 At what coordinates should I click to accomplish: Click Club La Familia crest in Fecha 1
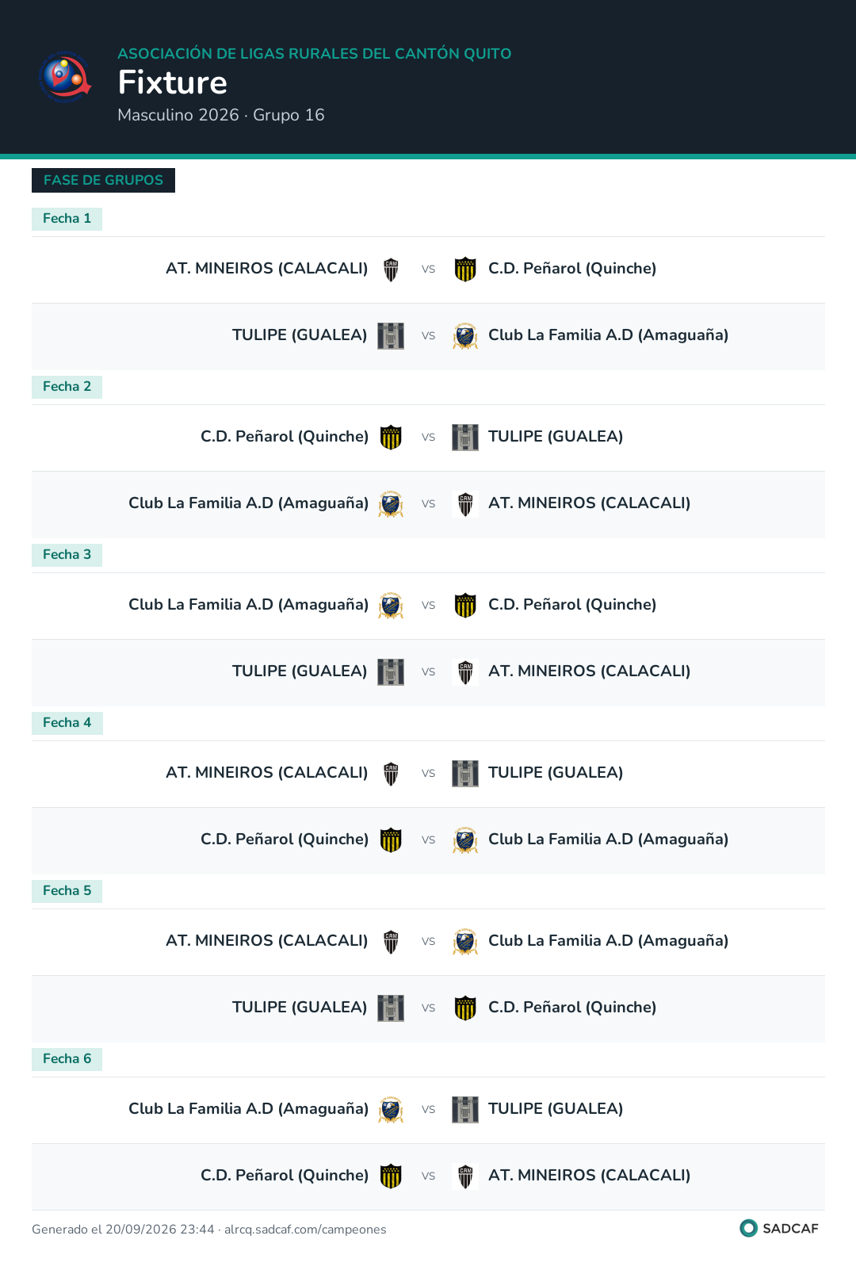(465, 336)
